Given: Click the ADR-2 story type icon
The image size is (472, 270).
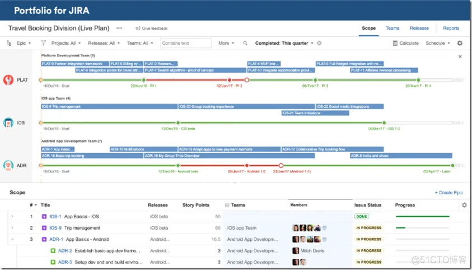Looking at the screenshot, I should pyautogui.click(x=53, y=251).
